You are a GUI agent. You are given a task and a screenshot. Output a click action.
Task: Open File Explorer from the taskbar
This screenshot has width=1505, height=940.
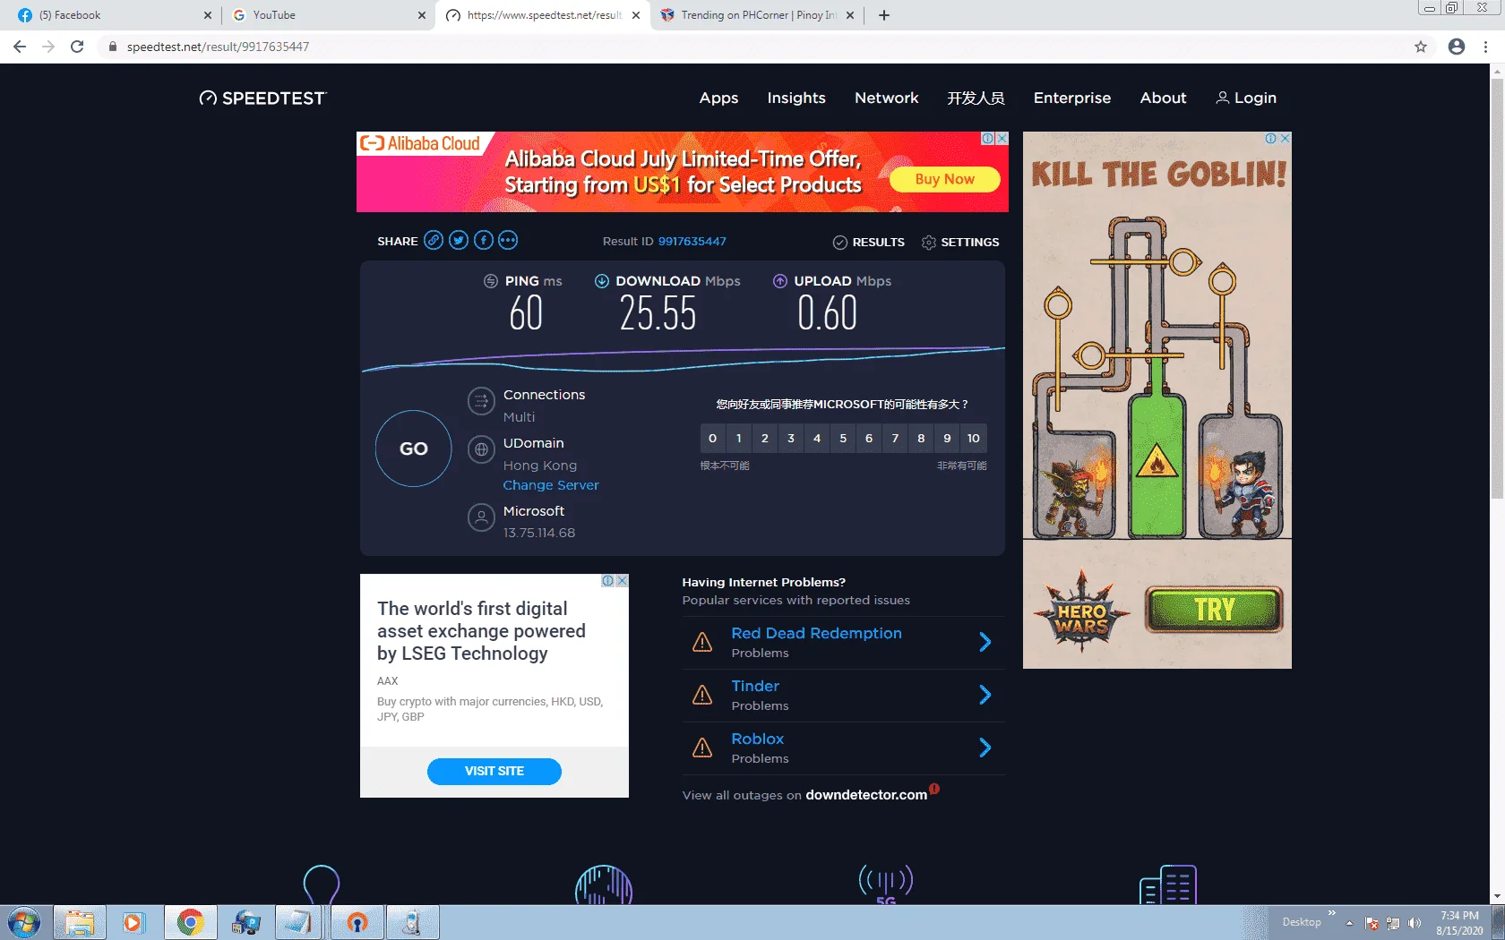click(x=80, y=922)
